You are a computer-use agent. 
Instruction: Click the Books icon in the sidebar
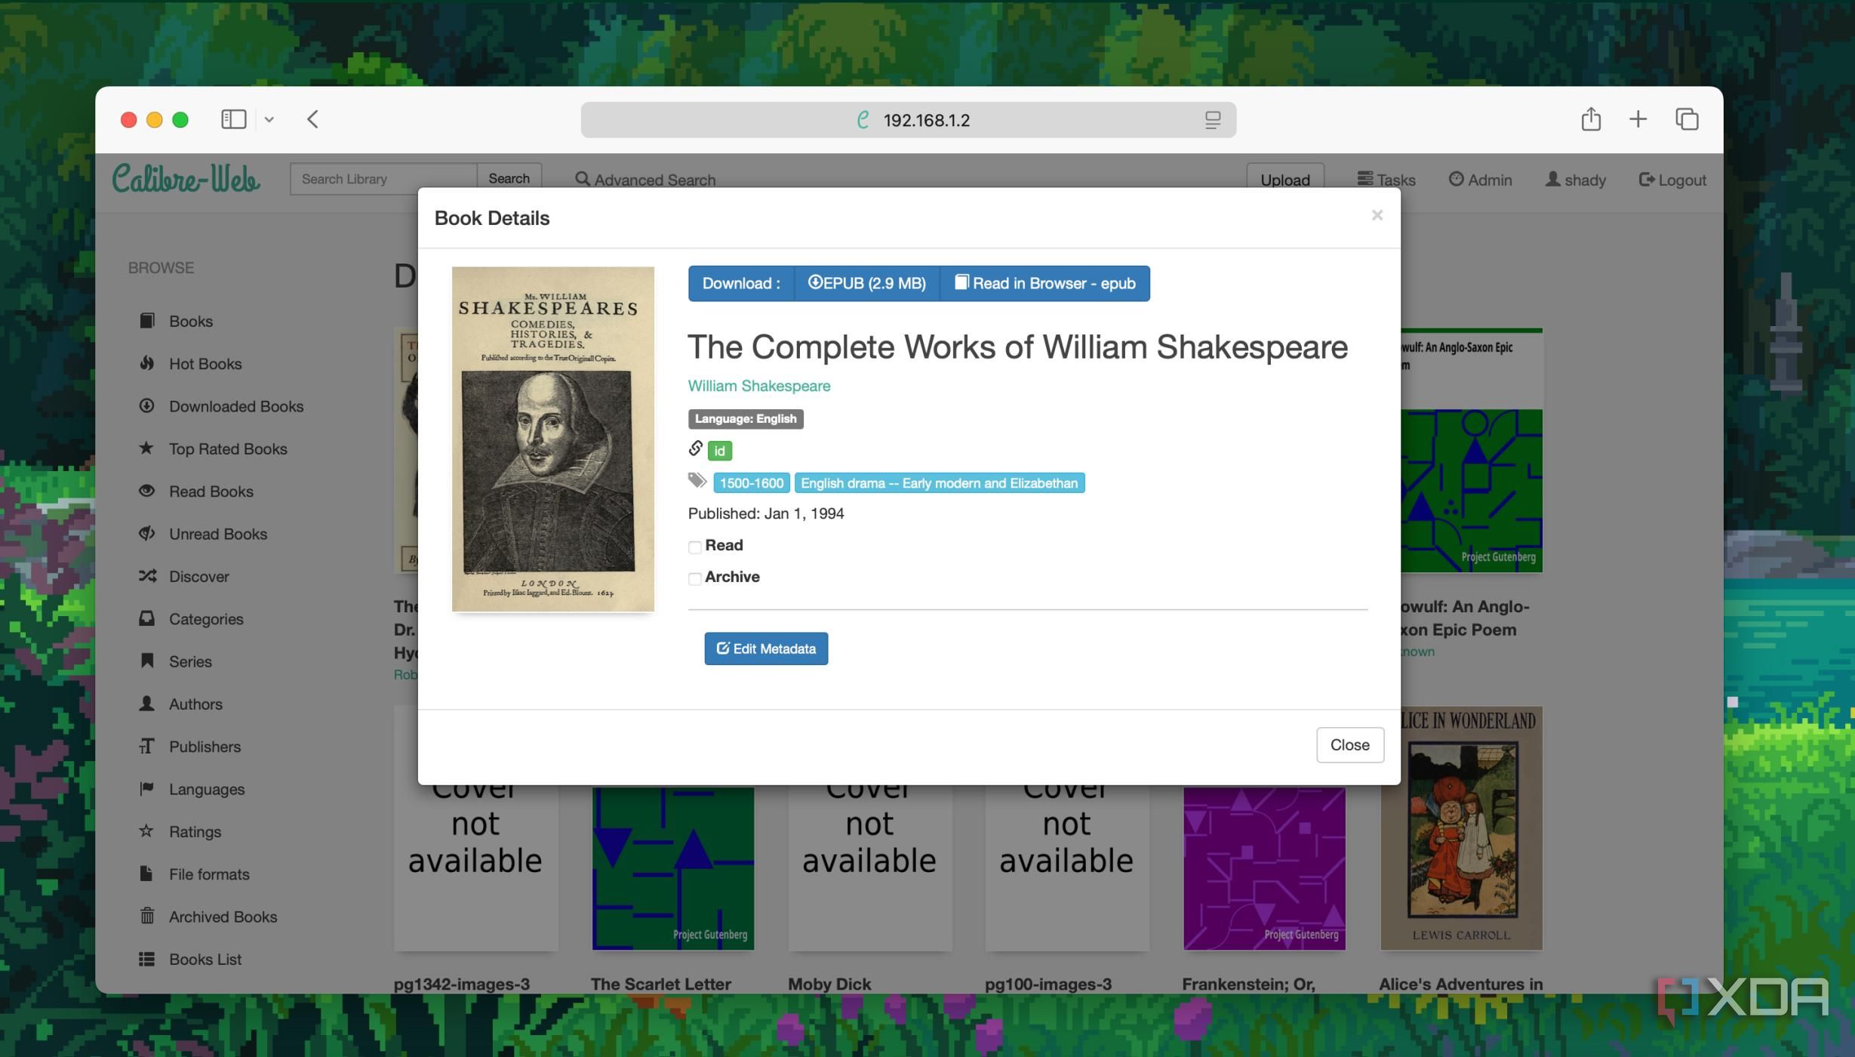pyautogui.click(x=147, y=321)
